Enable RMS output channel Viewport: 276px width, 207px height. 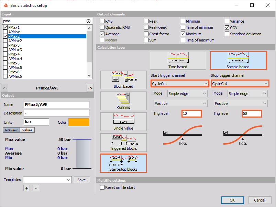coord(102,21)
